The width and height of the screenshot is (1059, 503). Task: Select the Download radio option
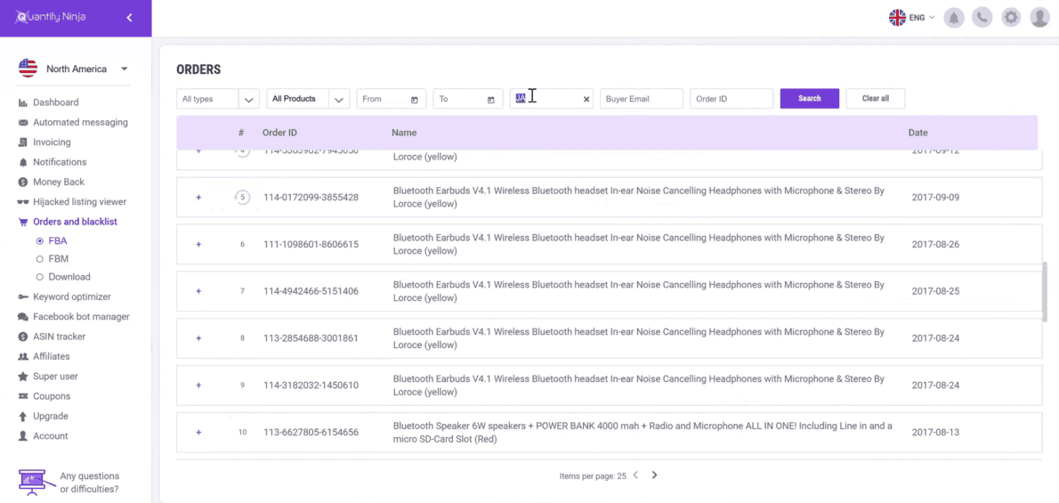[40, 277]
